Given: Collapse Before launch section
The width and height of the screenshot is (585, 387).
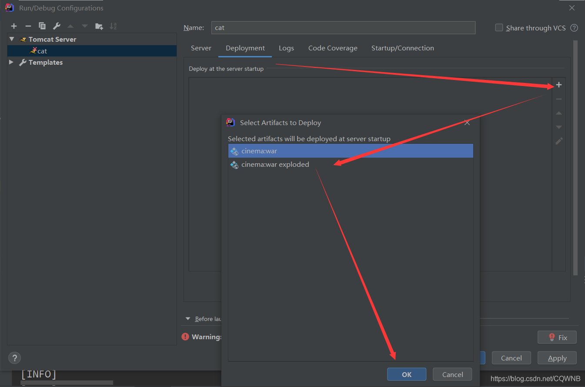Looking at the screenshot, I should pos(188,319).
